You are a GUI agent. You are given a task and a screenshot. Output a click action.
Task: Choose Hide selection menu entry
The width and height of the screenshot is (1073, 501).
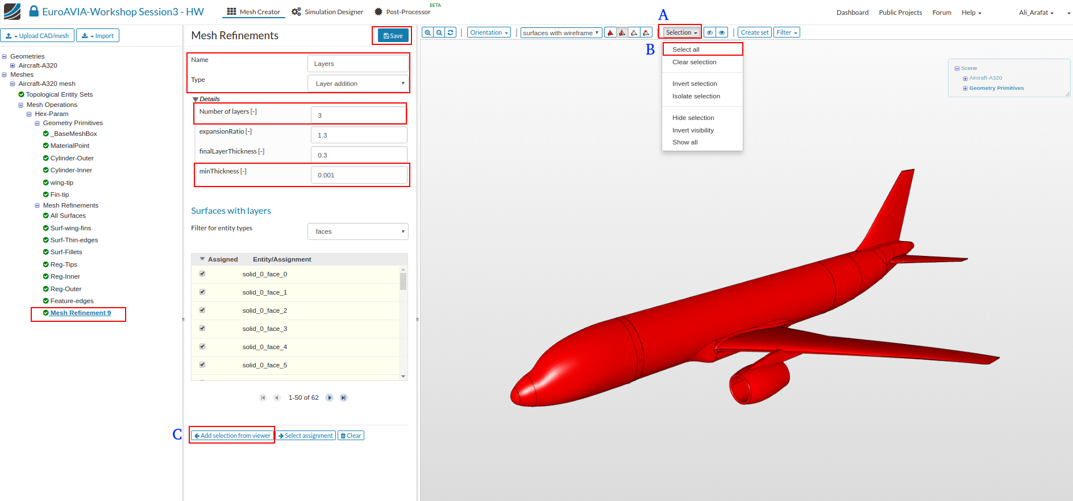(x=702, y=118)
